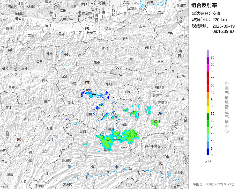Click the 蓝田 map label
The width and height of the screenshot is (238, 189).
[x=108, y=28]
